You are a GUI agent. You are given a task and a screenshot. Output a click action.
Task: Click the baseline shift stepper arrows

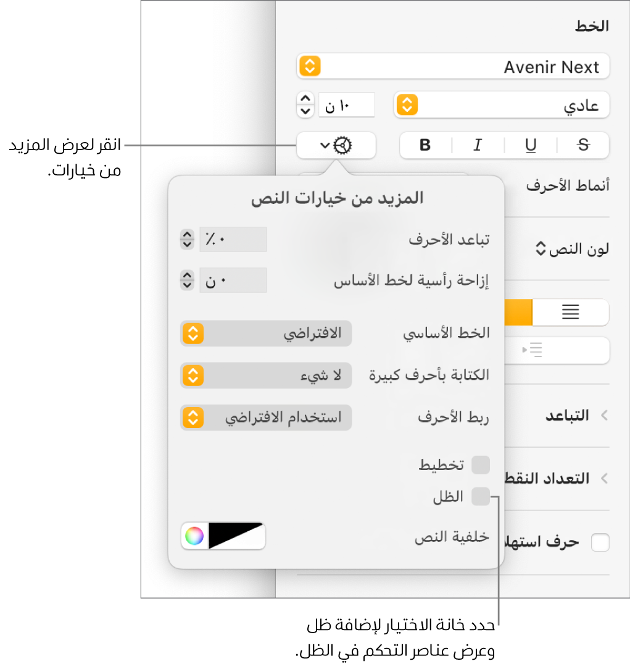click(187, 280)
